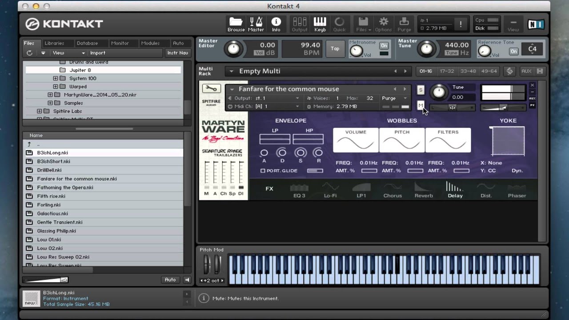This screenshot has width=569, height=320.
Task: Open the instrument name dropdown arrow
Action: pos(232,89)
